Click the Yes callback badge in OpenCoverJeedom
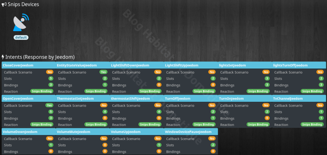327x155 pixels. 49,105
